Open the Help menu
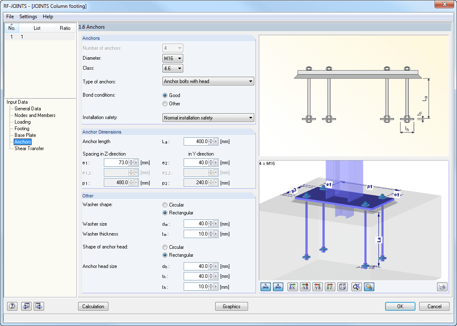457x326 pixels. 48,17
